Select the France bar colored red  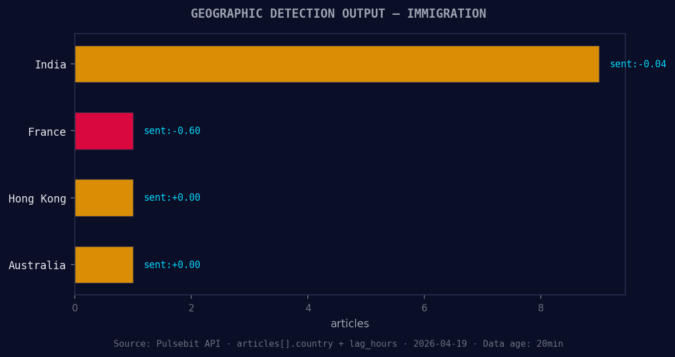click(x=103, y=131)
